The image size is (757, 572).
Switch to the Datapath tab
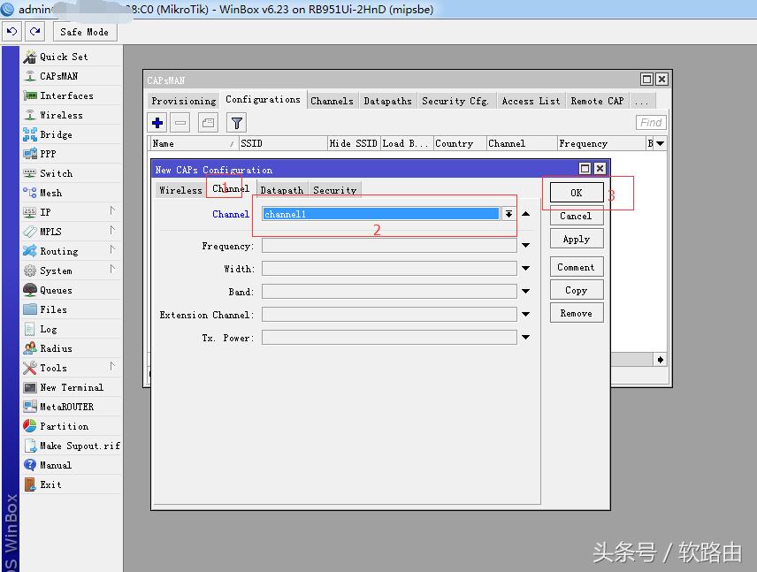tap(281, 190)
